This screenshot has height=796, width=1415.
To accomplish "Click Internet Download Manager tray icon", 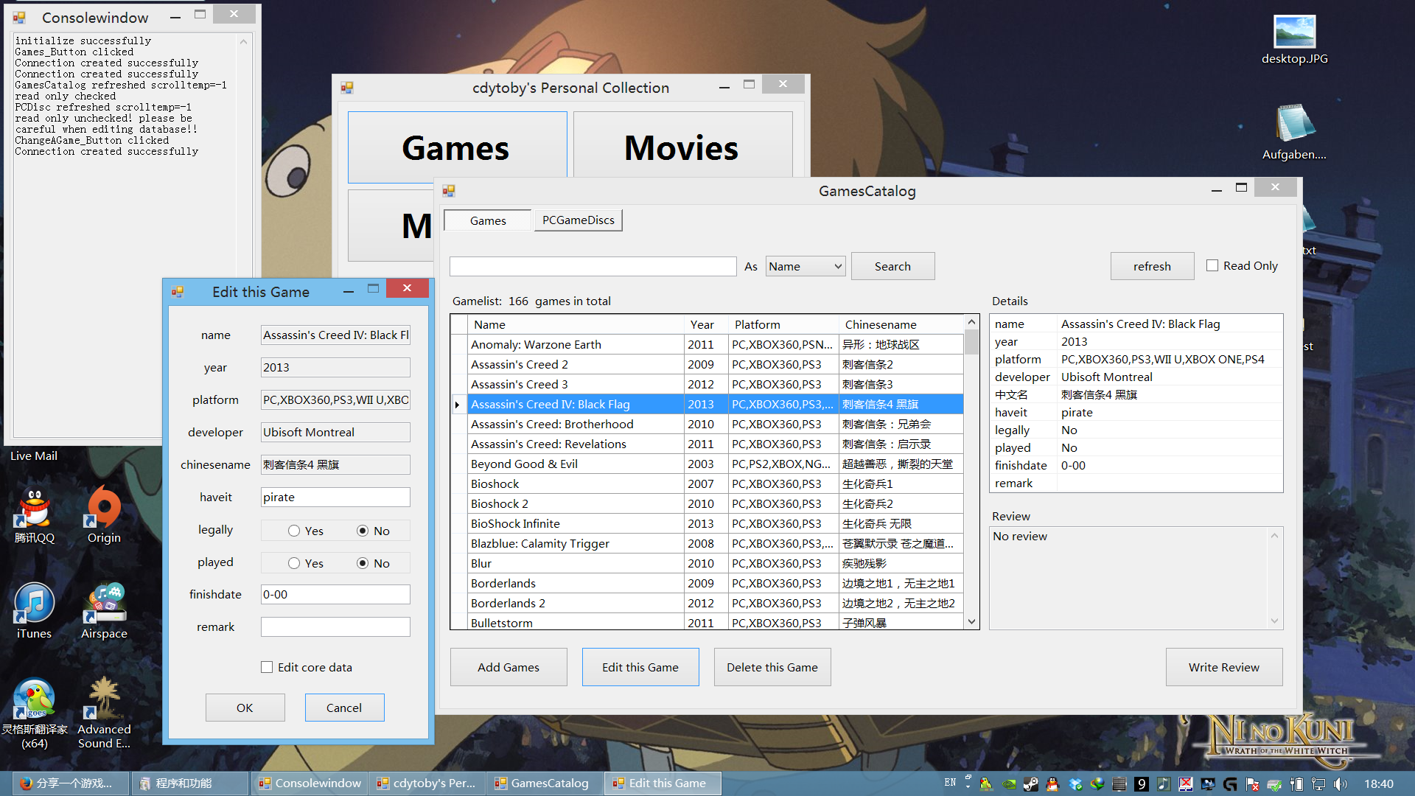I will tap(1097, 784).
